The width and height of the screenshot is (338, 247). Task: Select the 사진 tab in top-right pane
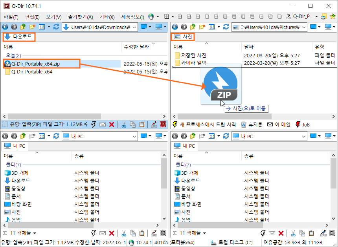point(183,37)
